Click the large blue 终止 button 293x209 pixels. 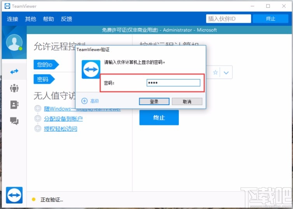tap(159, 118)
